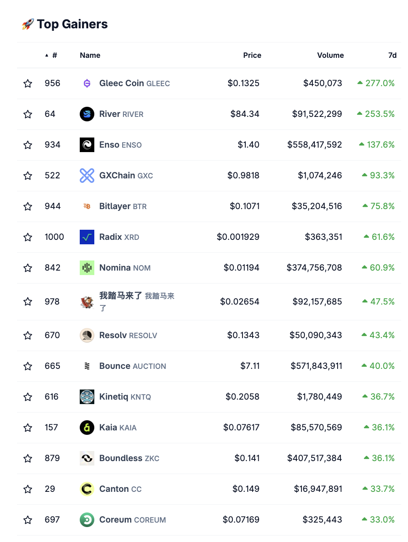Click the Enso token logo icon

coord(87,144)
